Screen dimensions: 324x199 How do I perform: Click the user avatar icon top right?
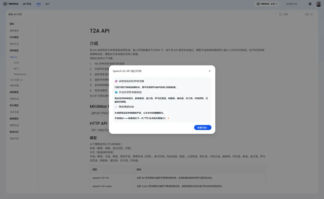coord(319,4)
